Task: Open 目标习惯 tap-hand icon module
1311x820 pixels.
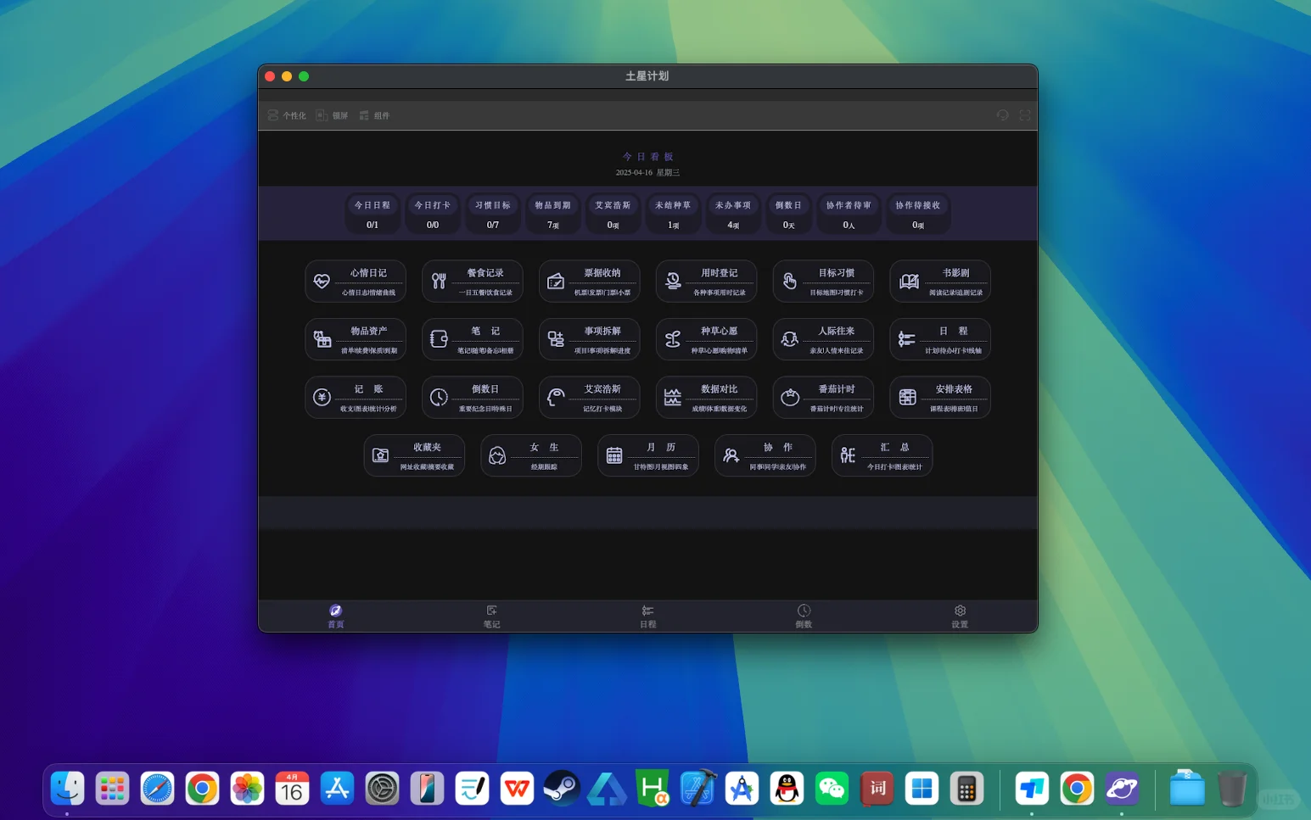Action: click(x=823, y=282)
